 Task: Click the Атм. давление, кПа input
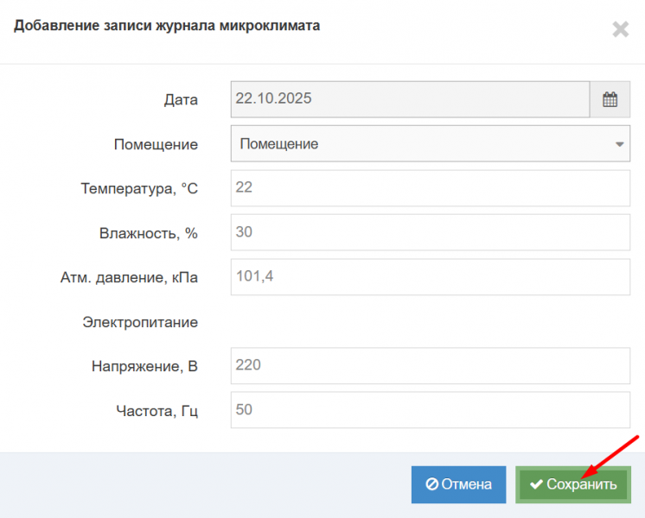430,277
